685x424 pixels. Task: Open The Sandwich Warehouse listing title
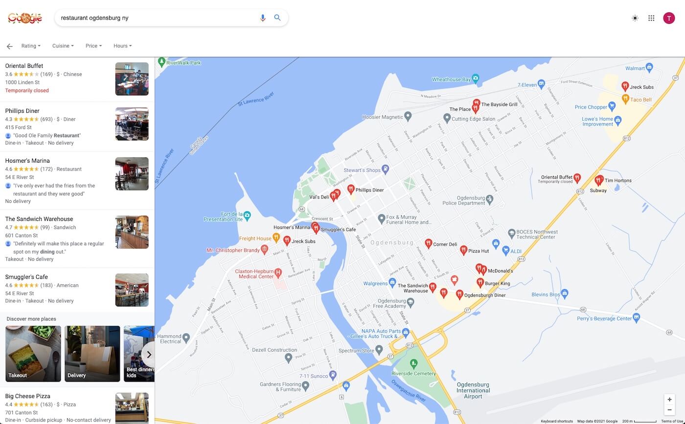(x=39, y=219)
